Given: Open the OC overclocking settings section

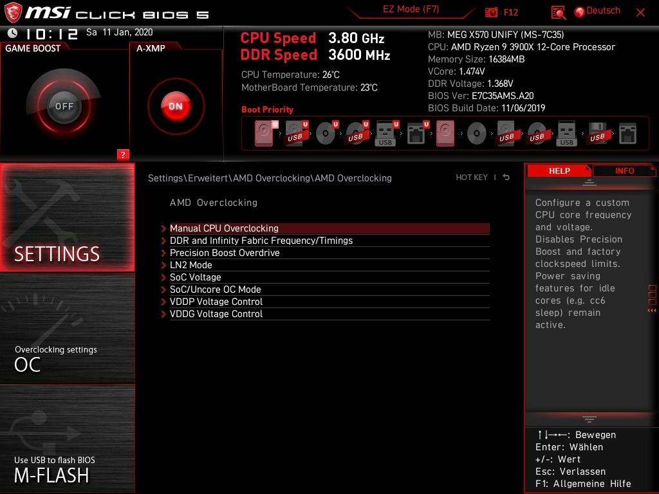Looking at the screenshot, I should coord(67,328).
